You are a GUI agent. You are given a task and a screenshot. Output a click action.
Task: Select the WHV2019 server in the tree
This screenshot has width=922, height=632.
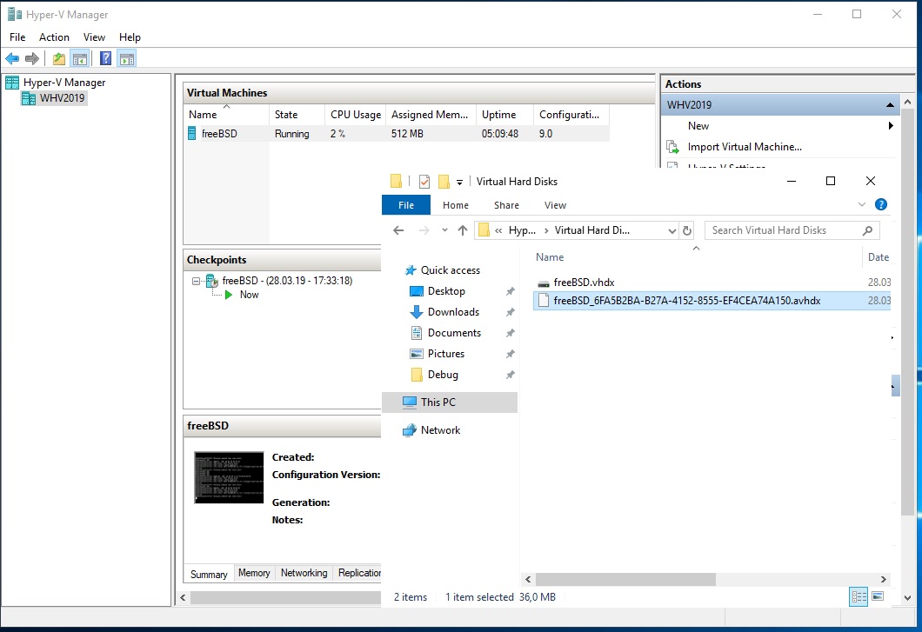pyautogui.click(x=54, y=98)
